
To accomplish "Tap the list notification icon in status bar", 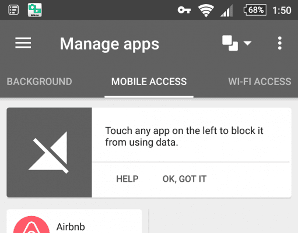I will point(13,10).
